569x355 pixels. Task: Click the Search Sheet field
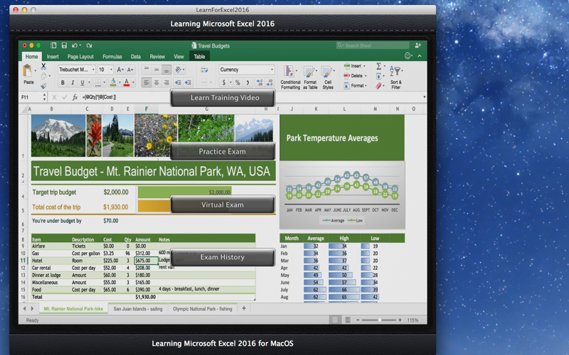click(x=373, y=45)
